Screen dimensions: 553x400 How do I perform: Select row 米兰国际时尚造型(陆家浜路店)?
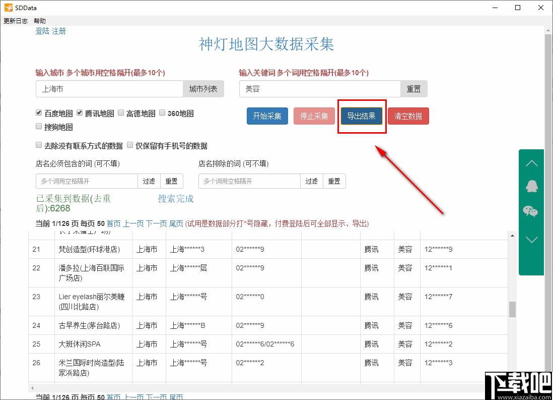pos(268,368)
